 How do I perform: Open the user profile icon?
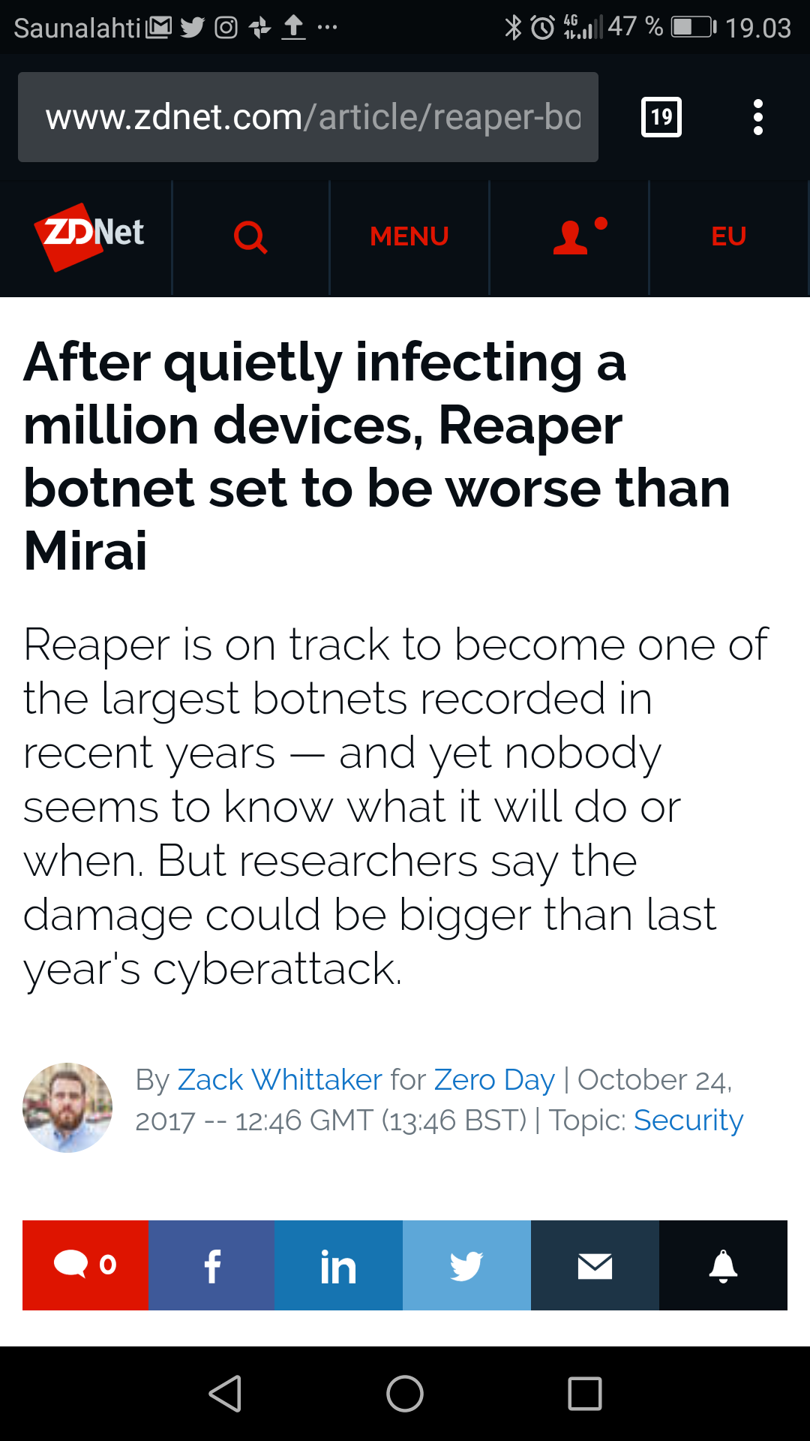click(x=571, y=237)
